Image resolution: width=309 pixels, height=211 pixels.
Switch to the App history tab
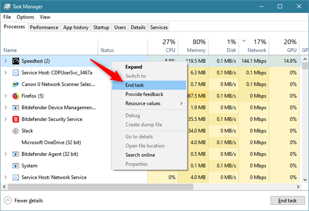tap(76, 27)
